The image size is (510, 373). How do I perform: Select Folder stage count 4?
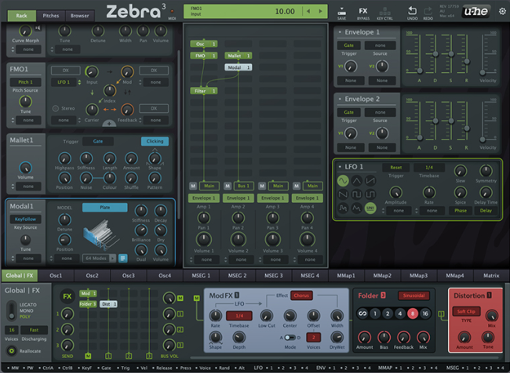(399, 313)
